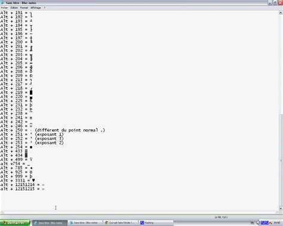Click the line 'Alt + 204 ='

(x=16, y=59)
